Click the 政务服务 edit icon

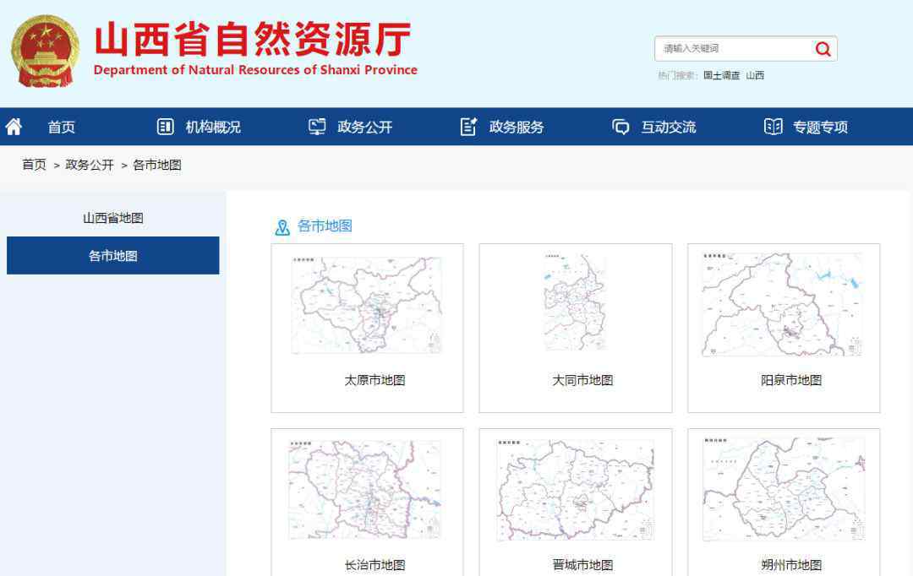468,127
